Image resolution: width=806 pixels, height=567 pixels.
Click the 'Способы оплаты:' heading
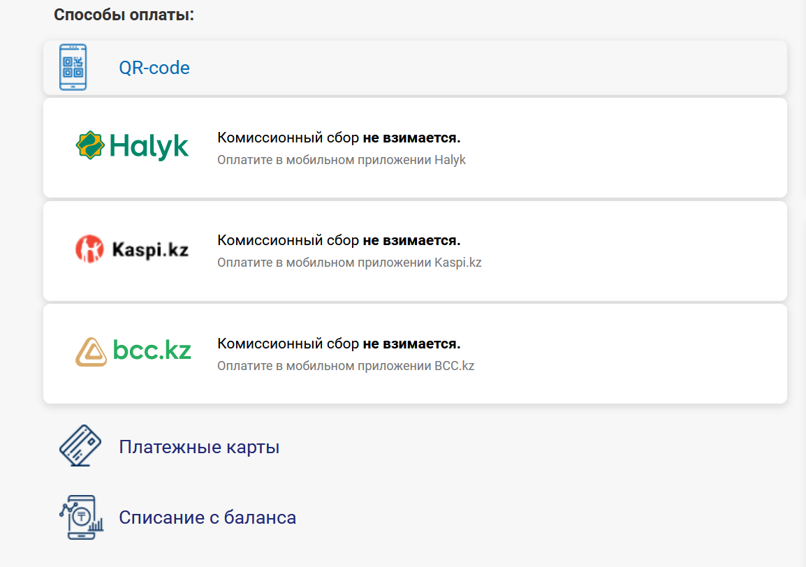click(x=124, y=15)
